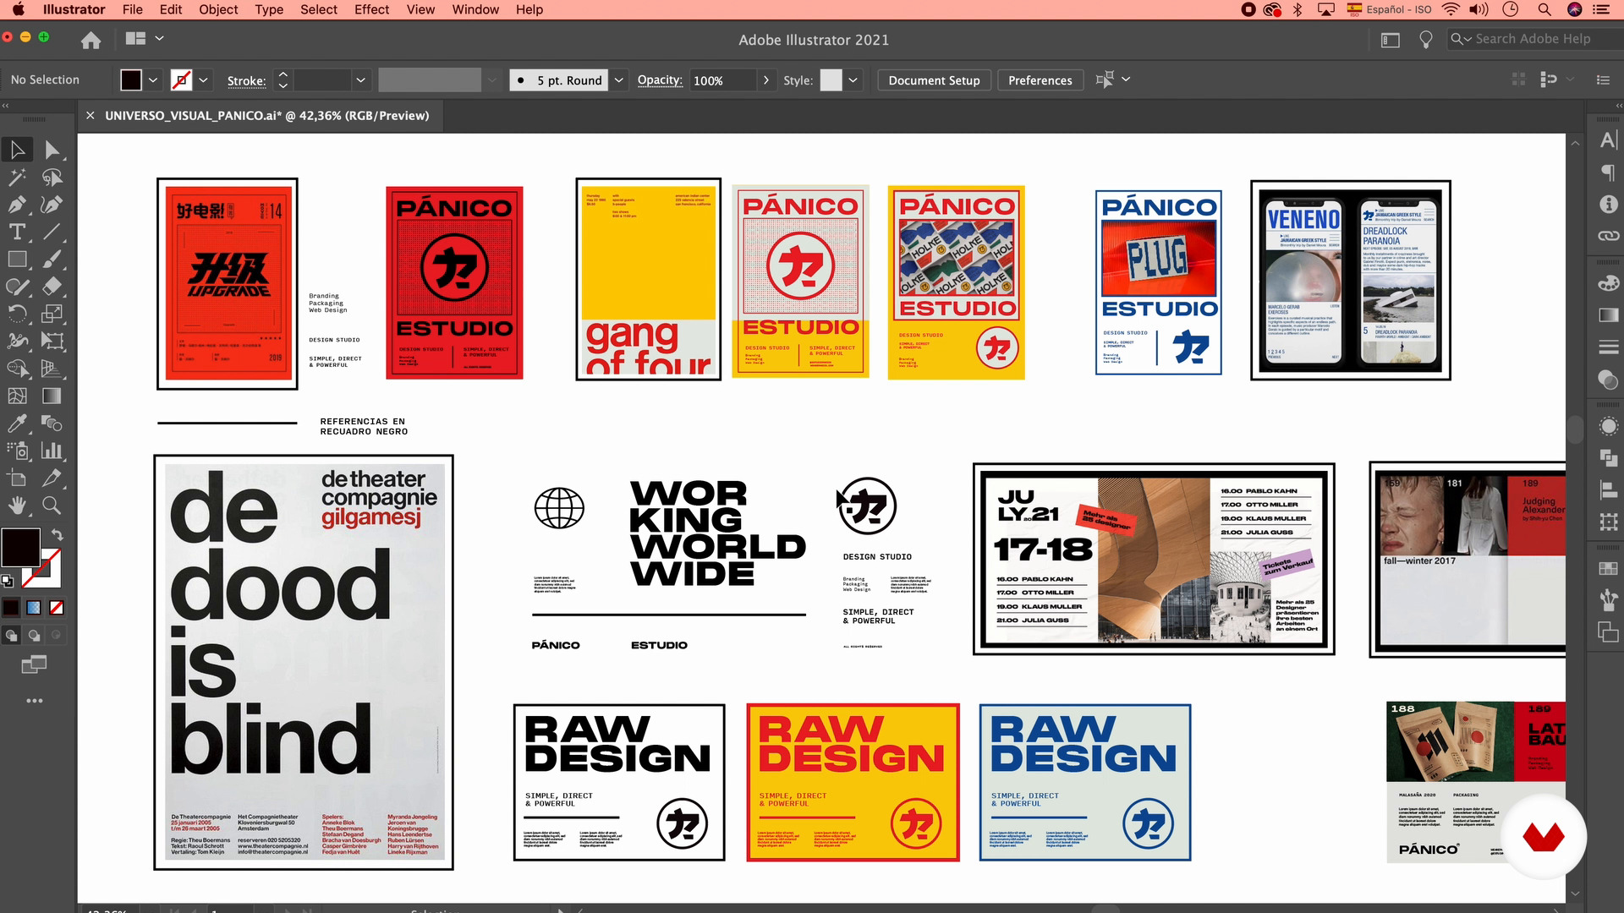Image resolution: width=1624 pixels, height=913 pixels.
Task: Open Color palette panel icon
Action: click(1608, 283)
